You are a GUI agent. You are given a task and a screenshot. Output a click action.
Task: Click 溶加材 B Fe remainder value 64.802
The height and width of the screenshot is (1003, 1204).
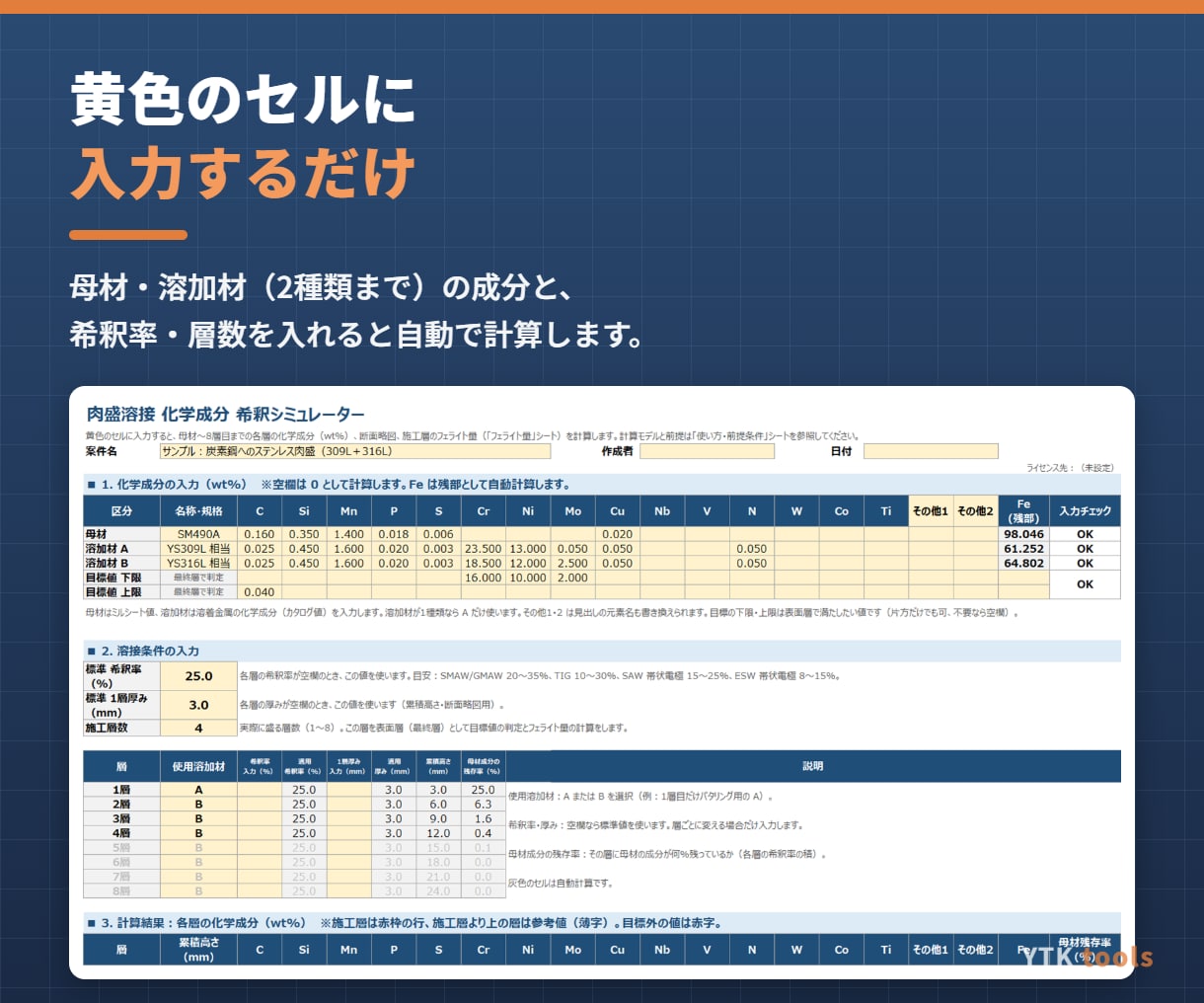(1023, 564)
